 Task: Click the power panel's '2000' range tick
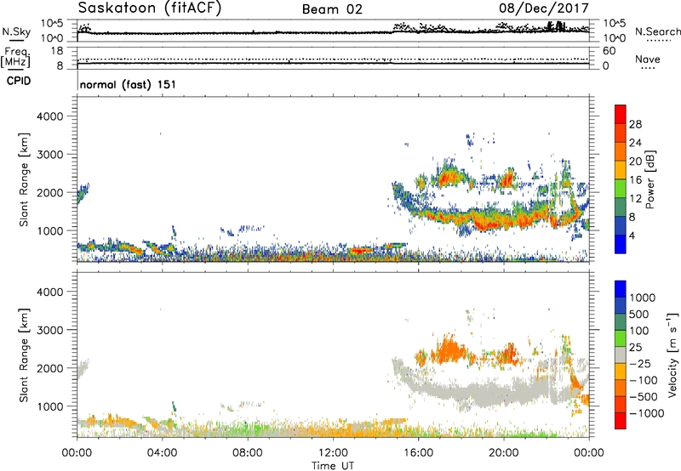(x=49, y=192)
